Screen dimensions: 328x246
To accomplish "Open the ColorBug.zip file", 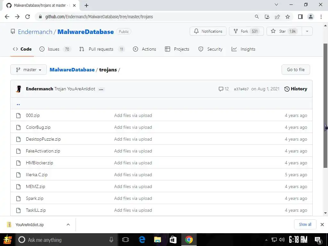I will (x=38, y=127).
